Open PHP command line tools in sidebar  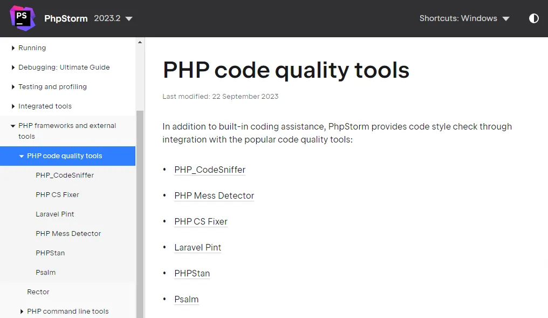[x=68, y=312]
